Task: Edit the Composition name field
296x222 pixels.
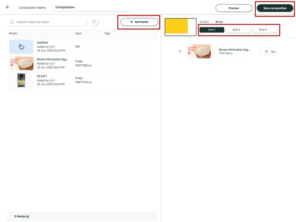Action: click(x=93, y=7)
